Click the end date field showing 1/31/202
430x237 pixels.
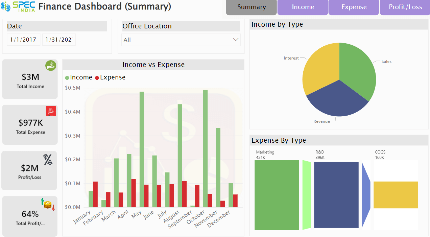pos(58,39)
